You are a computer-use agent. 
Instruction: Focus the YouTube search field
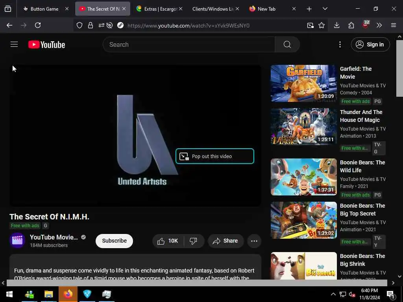(189, 44)
